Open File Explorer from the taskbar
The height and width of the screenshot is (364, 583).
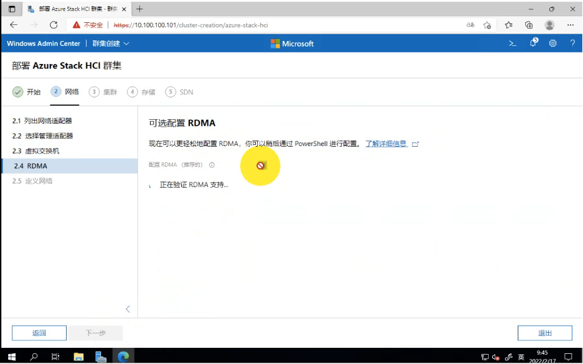coord(79,357)
